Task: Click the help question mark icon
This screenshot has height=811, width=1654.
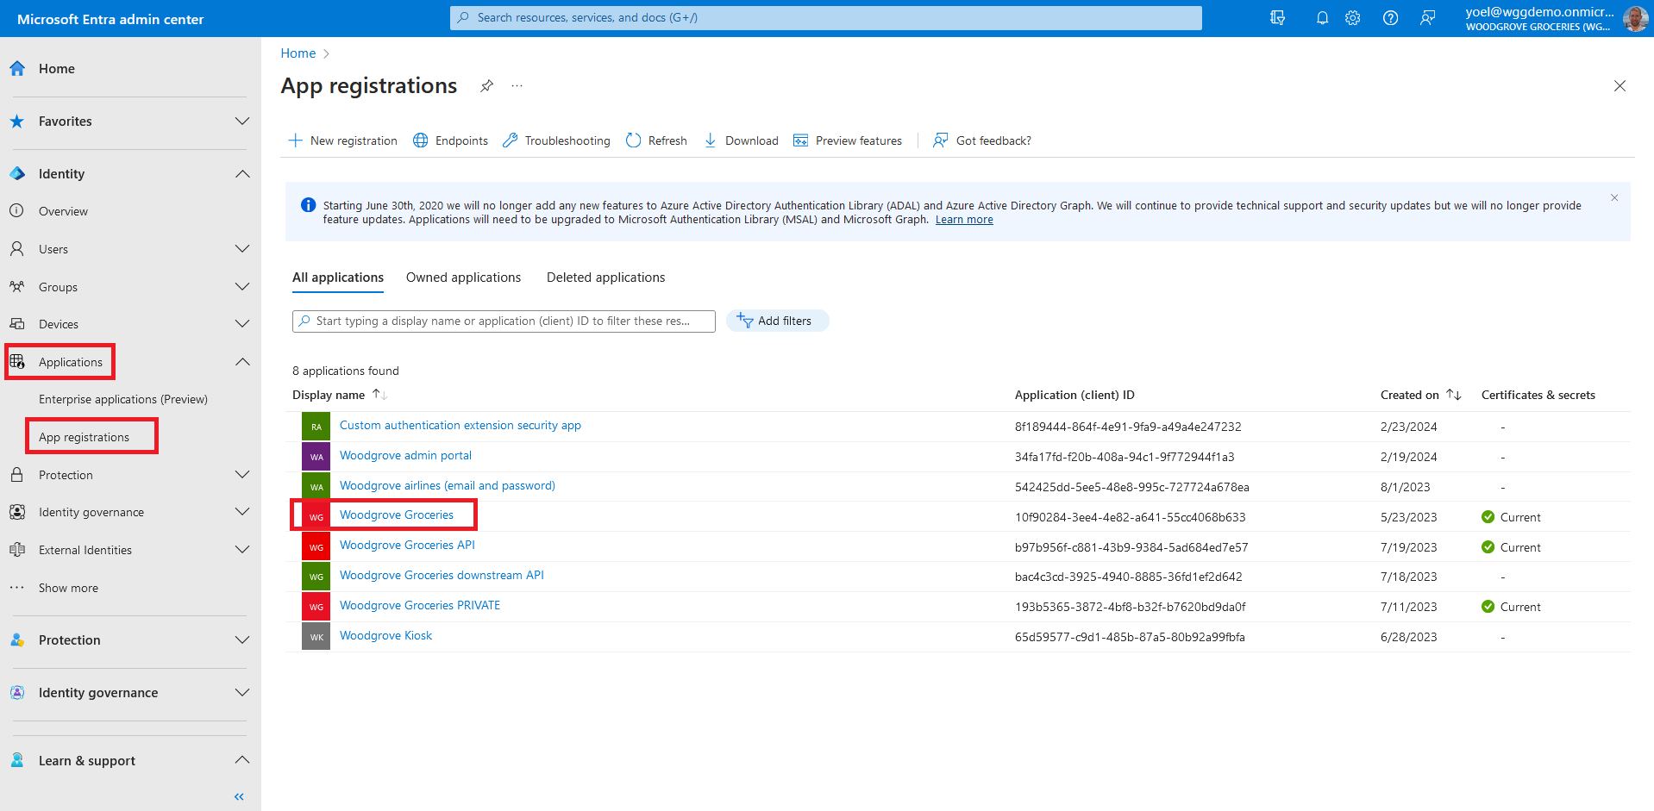Action: (1390, 18)
